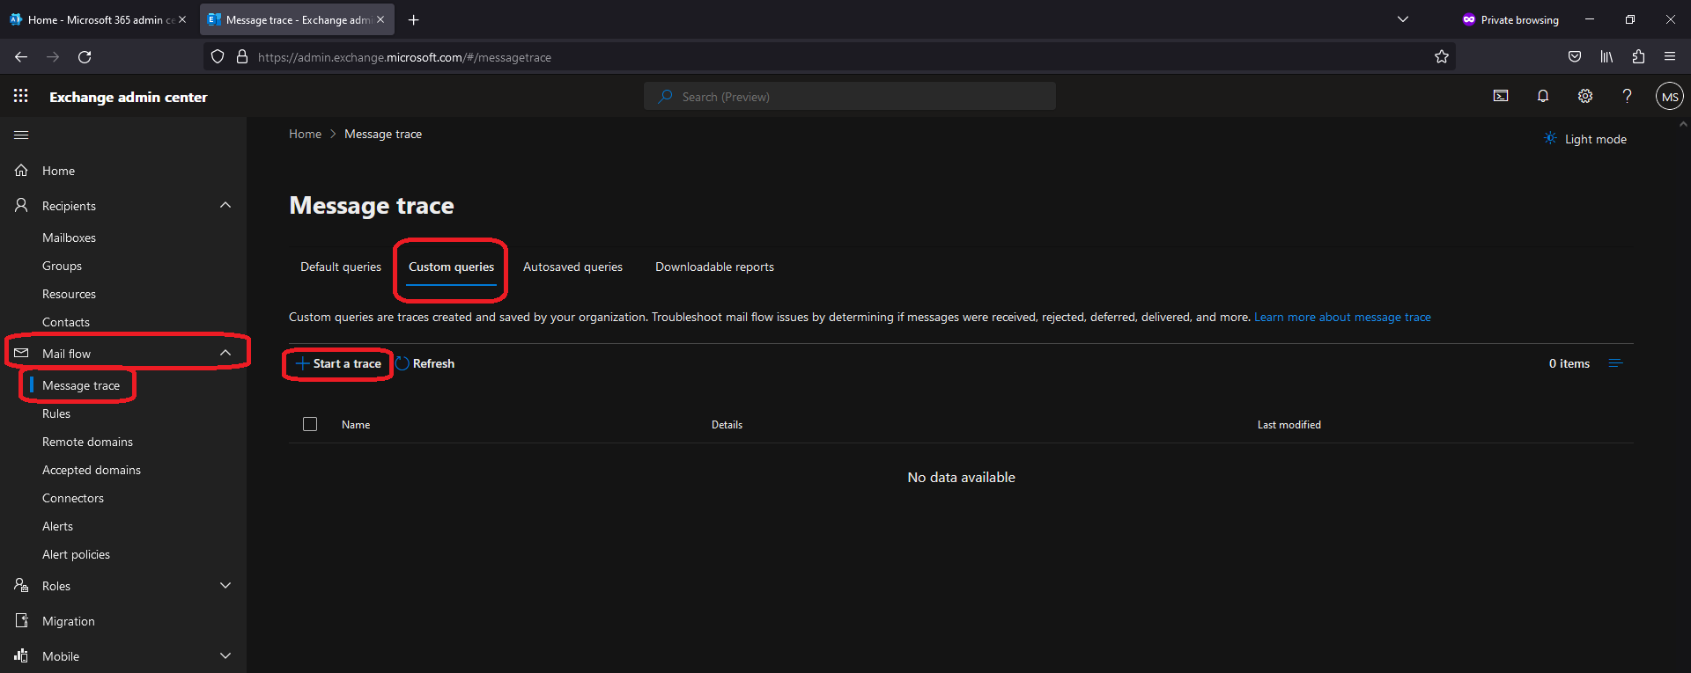Image resolution: width=1691 pixels, height=673 pixels.
Task: Open Resources in the sidebar
Action: point(69,294)
